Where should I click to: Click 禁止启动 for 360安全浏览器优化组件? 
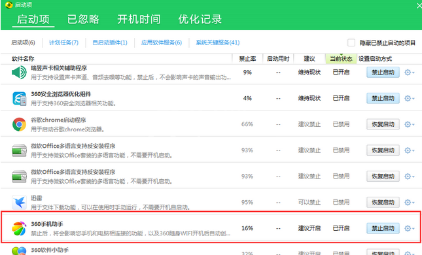click(x=383, y=99)
